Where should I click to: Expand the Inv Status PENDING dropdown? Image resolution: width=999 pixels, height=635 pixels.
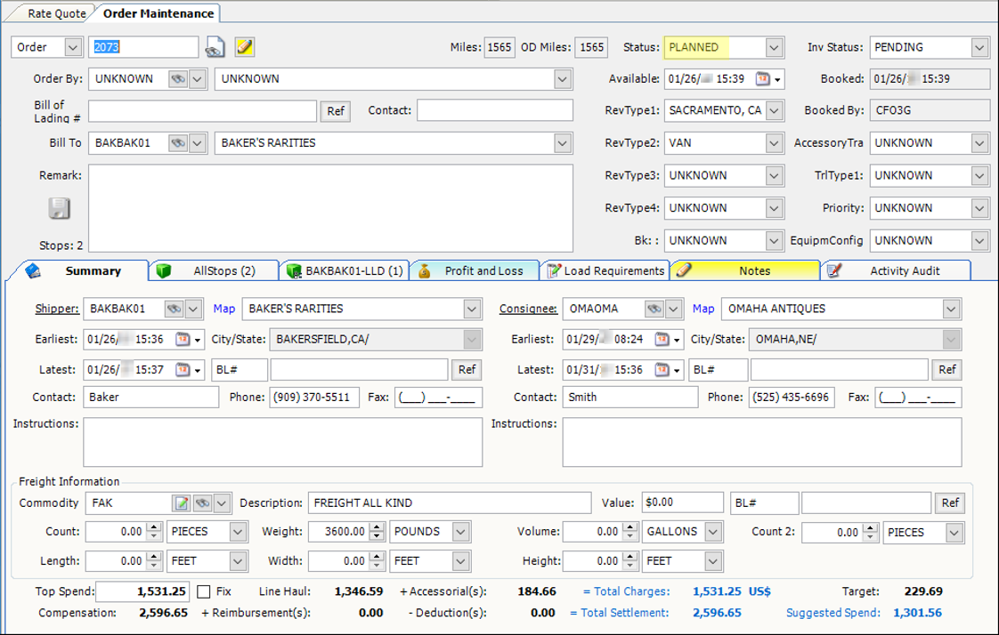pyautogui.click(x=979, y=47)
